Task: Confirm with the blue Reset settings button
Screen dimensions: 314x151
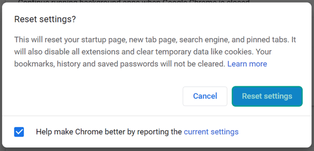Action: (267, 96)
